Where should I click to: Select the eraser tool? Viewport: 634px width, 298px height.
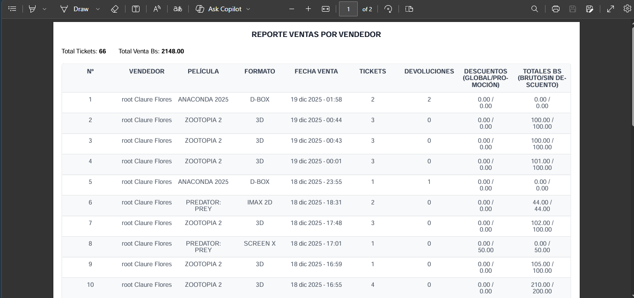(x=114, y=8)
